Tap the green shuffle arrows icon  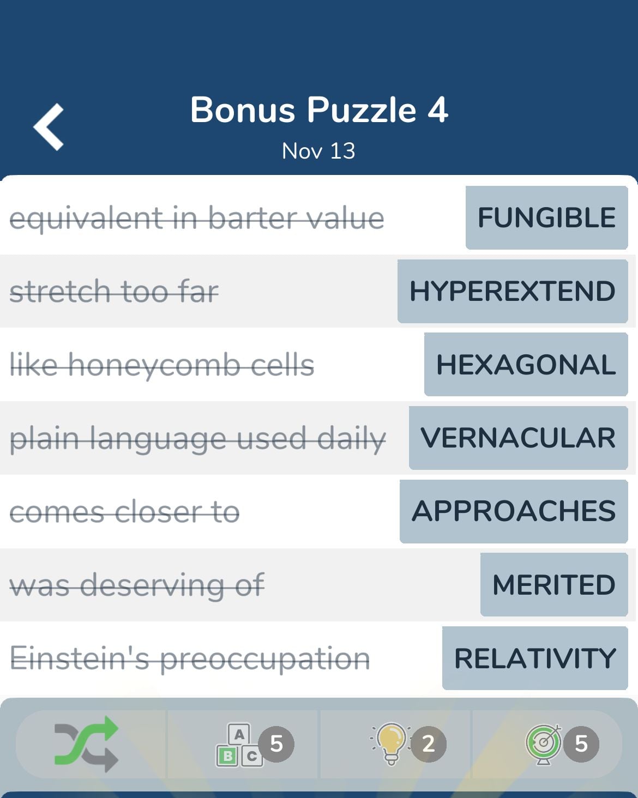86,744
